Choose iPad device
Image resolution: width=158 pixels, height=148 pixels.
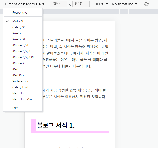point(23,69)
